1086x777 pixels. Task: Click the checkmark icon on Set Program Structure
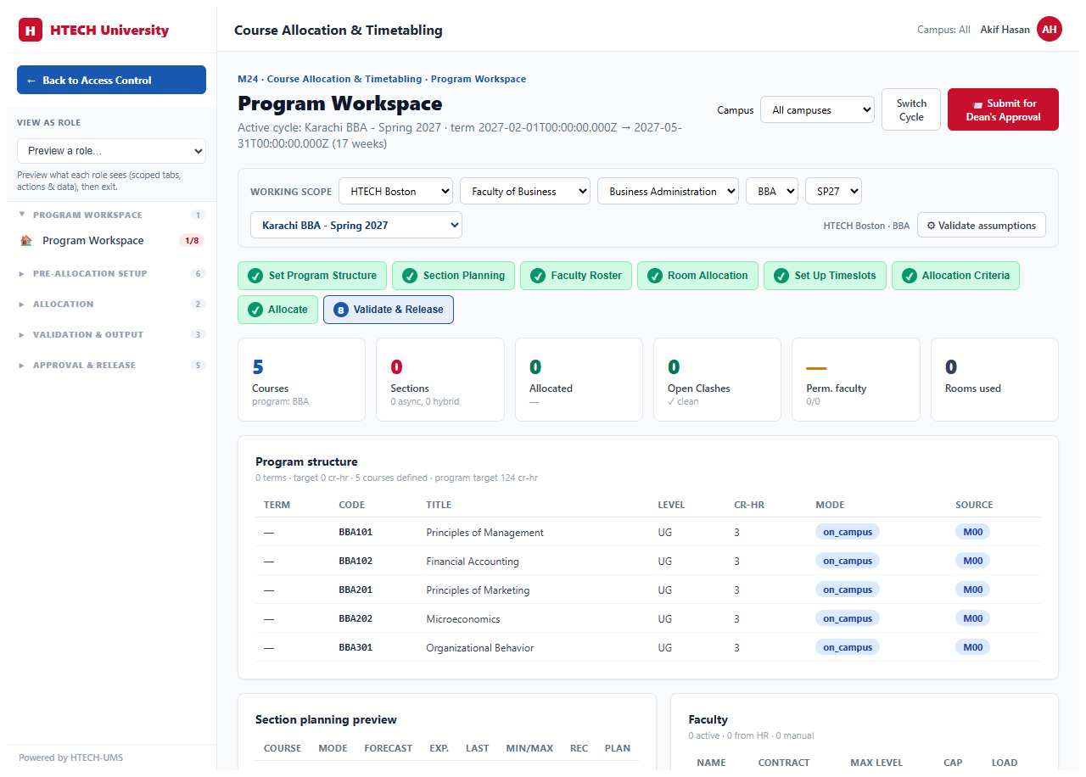click(255, 276)
